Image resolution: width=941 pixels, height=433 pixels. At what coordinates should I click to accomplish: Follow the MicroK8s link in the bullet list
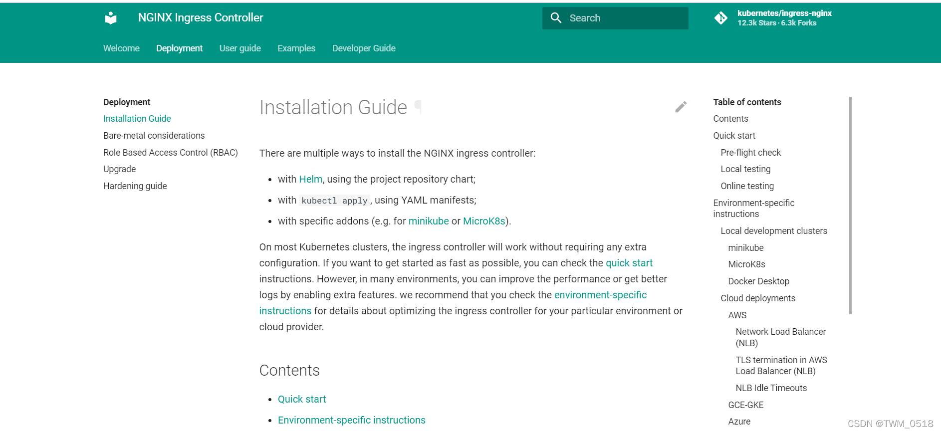pos(484,221)
